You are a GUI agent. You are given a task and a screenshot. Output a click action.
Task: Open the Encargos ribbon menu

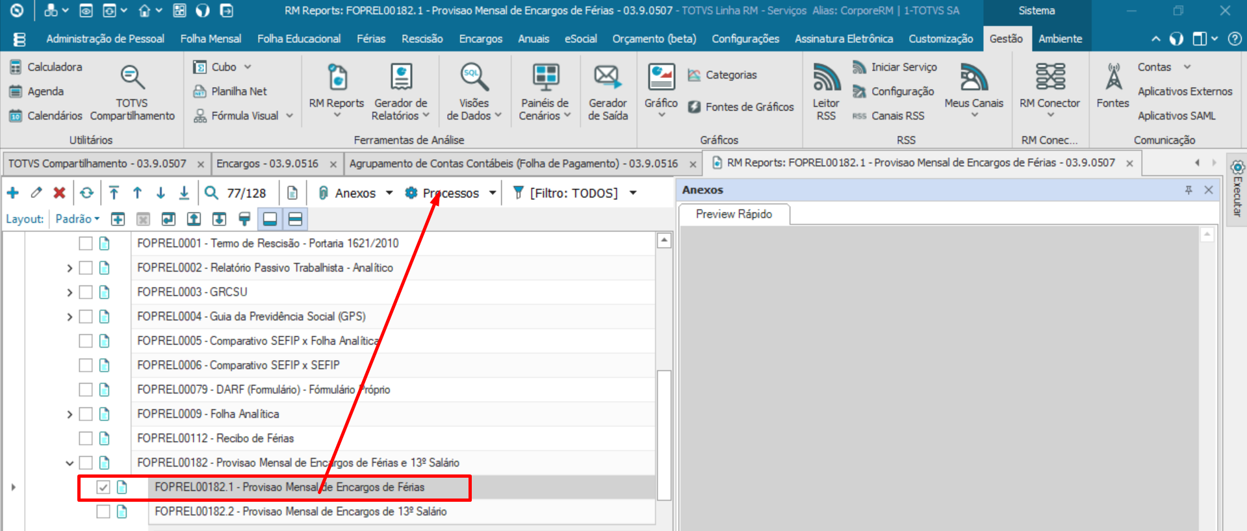point(480,39)
